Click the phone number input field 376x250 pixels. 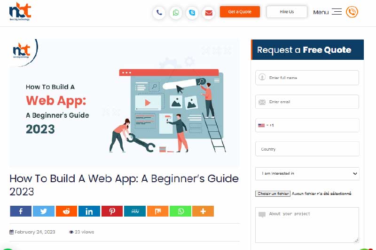(x=307, y=125)
